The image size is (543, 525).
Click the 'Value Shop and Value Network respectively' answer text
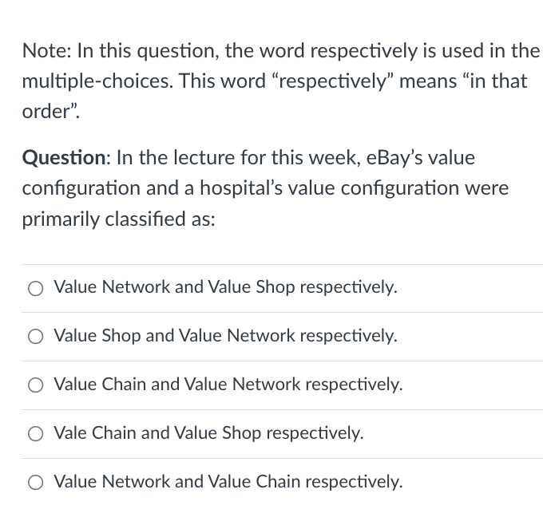[x=225, y=336]
